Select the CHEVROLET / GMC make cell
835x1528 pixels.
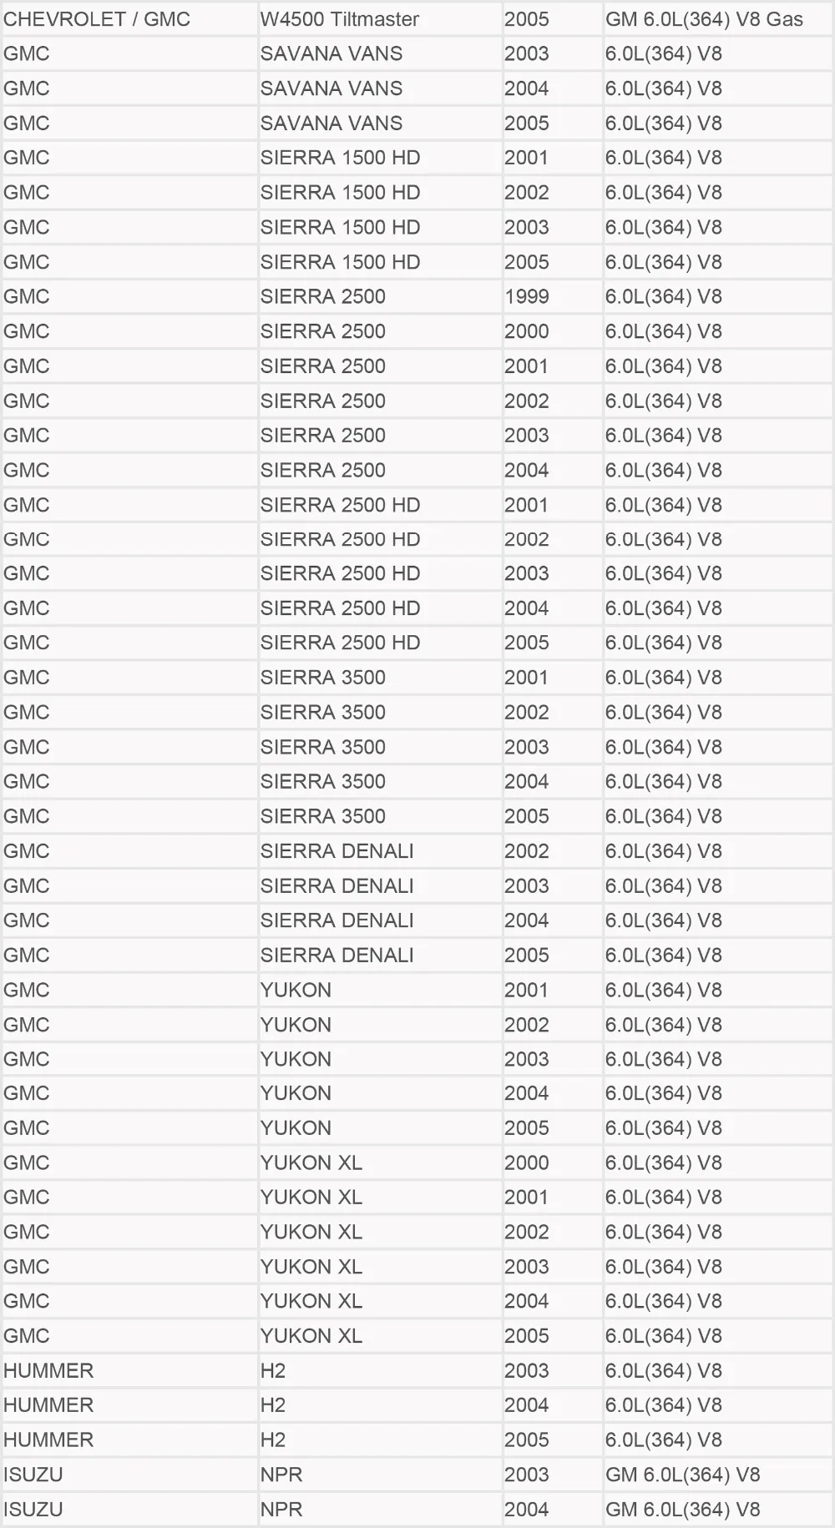(x=129, y=18)
